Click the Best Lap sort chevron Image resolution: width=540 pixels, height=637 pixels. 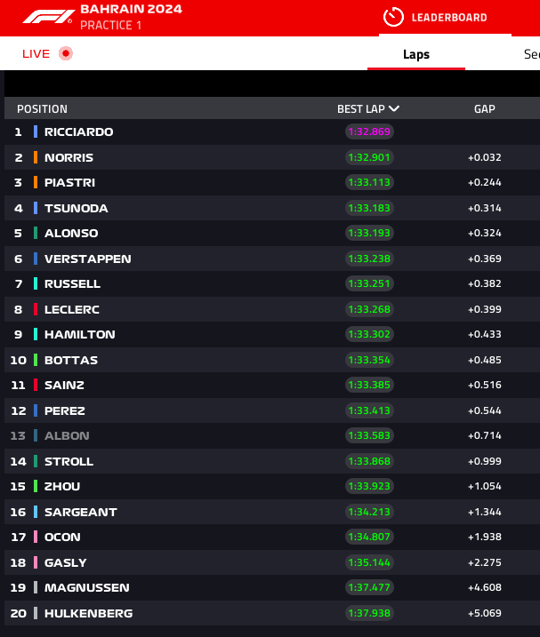pyautogui.click(x=394, y=108)
